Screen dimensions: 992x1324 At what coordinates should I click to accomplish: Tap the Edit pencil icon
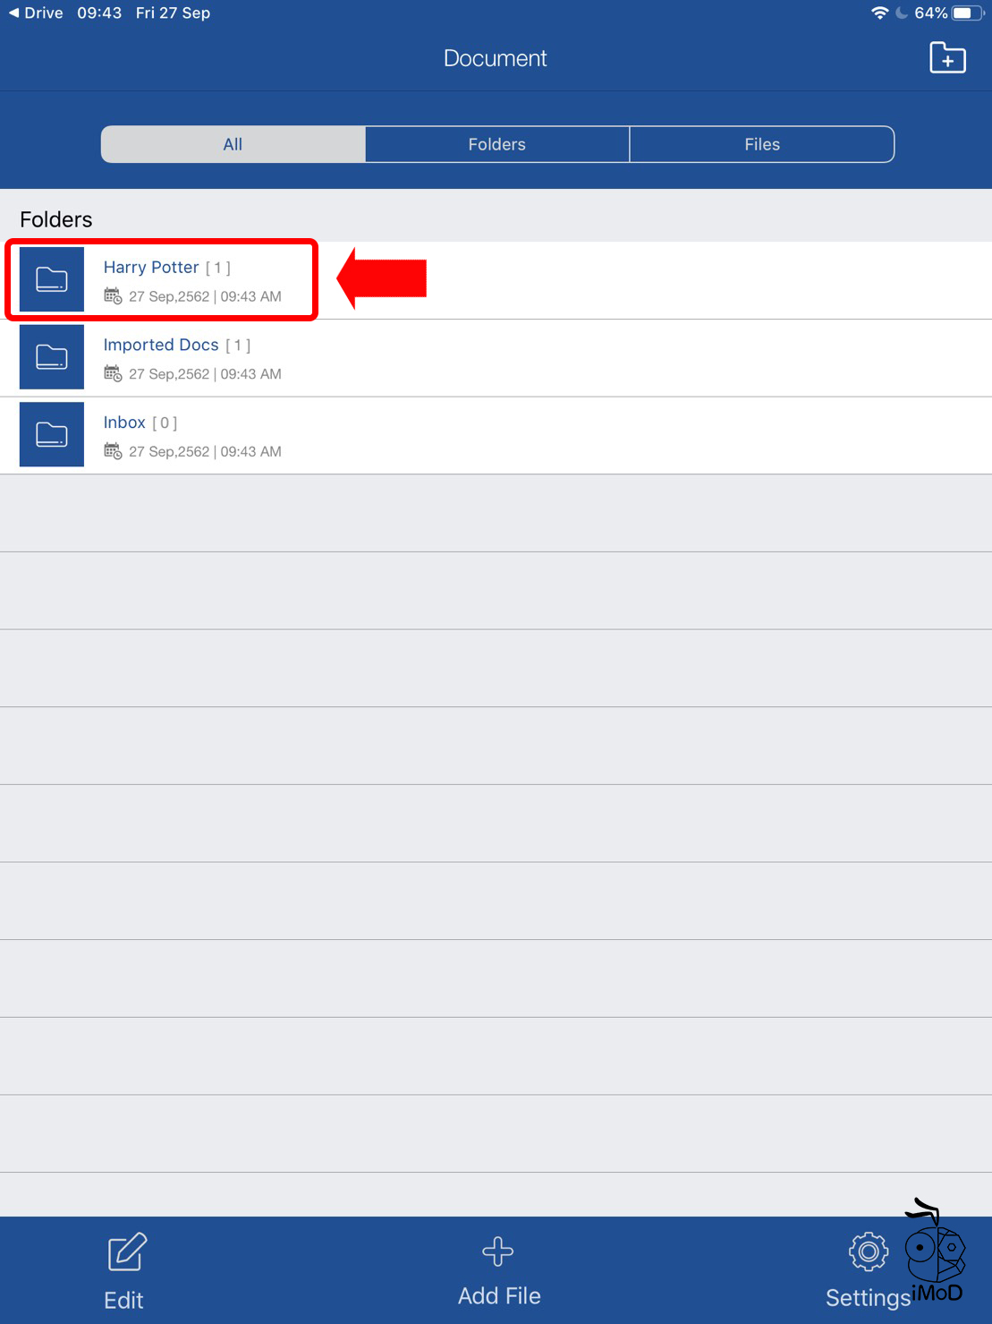(x=126, y=1252)
